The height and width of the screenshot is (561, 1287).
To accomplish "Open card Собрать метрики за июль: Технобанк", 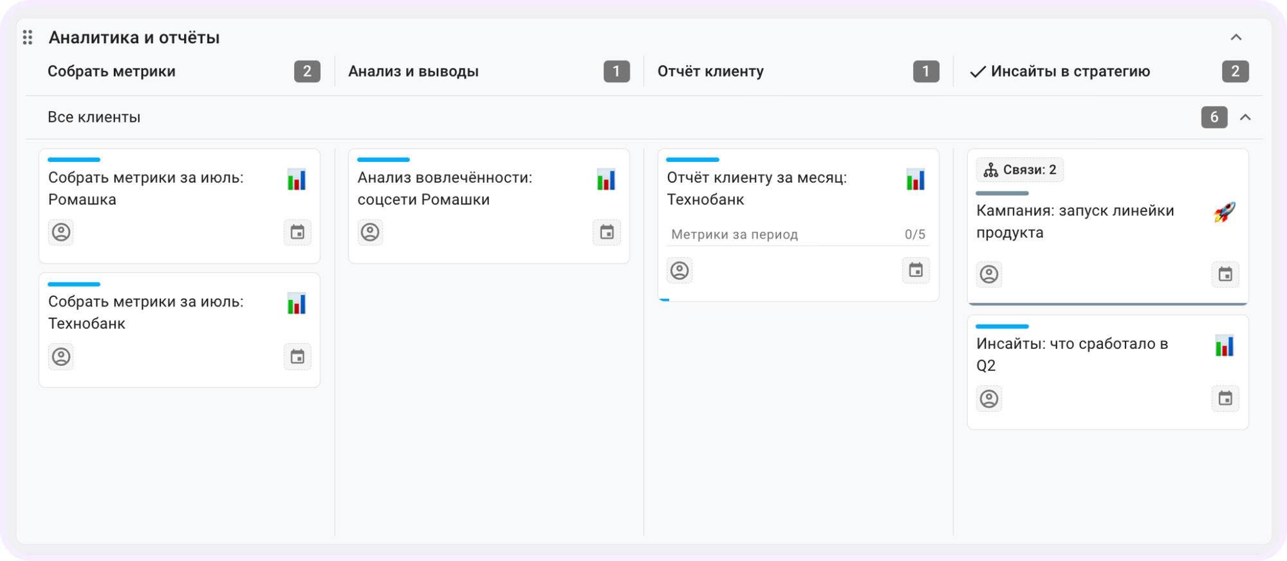I will (180, 330).
